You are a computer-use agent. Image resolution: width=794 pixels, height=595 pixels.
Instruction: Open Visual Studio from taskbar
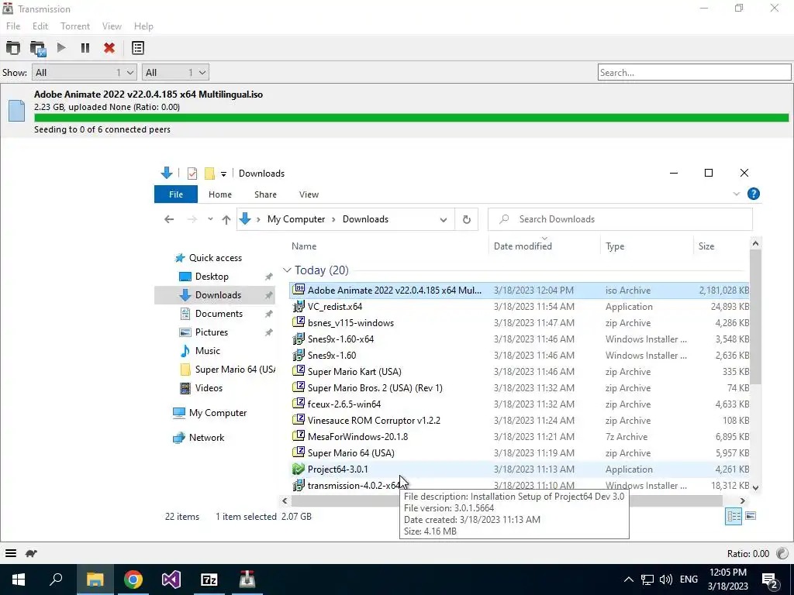[171, 580]
